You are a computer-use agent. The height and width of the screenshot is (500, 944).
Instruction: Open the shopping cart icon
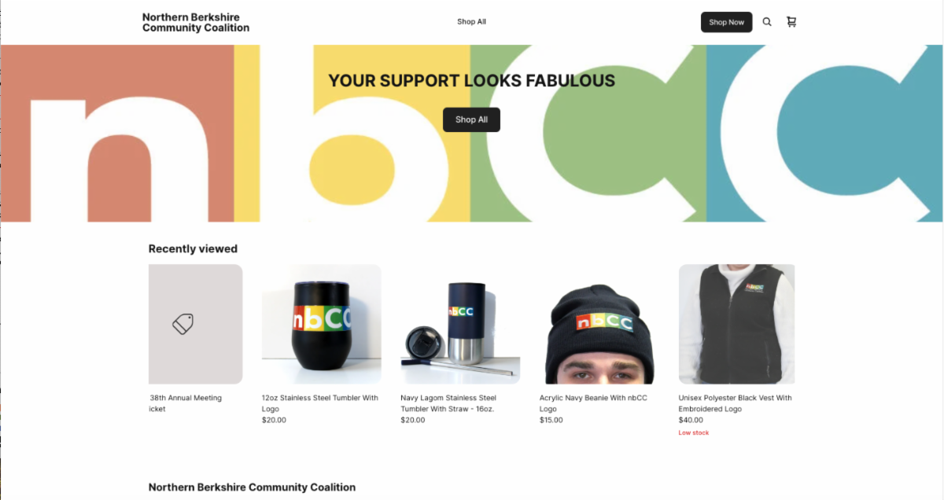click(791, 22)
